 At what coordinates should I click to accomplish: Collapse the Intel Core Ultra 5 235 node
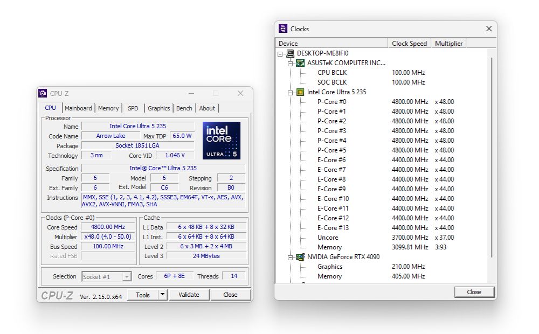[x=290, y=93]
